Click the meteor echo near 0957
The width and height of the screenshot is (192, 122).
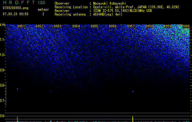pyautogui.click(x=133, y=91)
